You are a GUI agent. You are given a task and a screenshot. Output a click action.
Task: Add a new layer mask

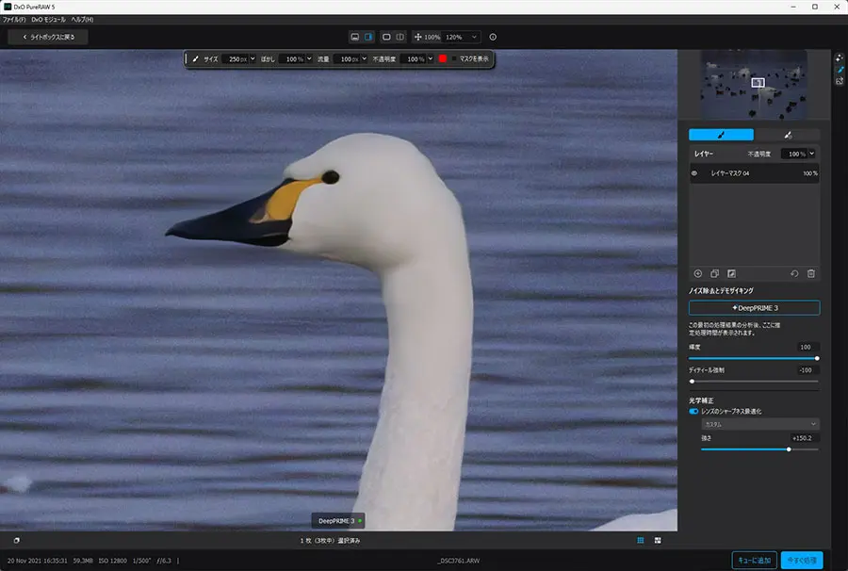(x=697, y=273)
